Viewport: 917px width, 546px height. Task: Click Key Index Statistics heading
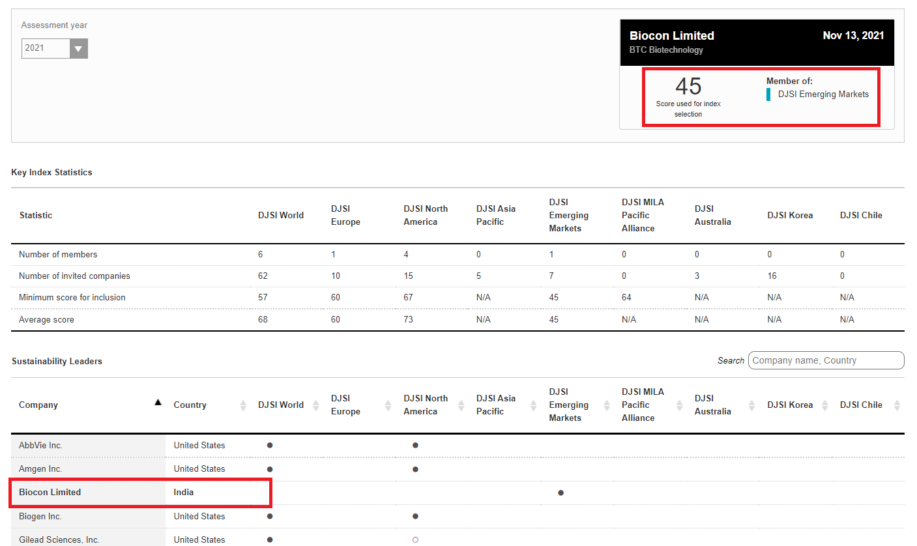coord(51,173)
